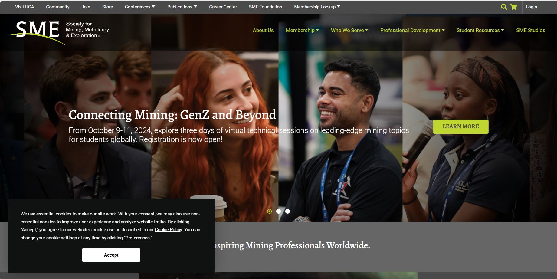Open the shopping cart icon
The width and height of the screenshot is (557, 279).
[x=513, y=7]
